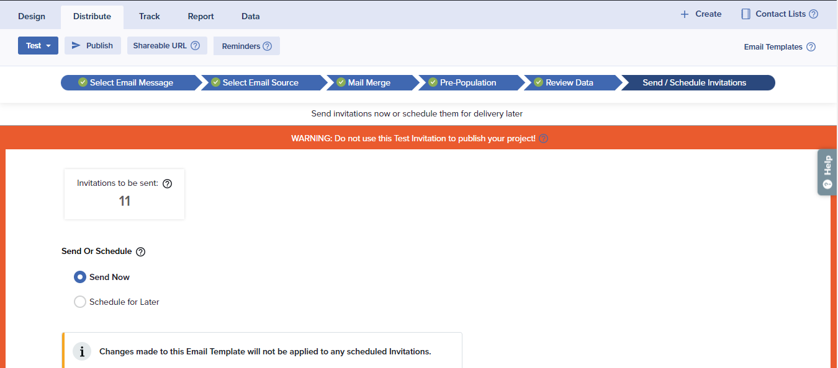Click the Publish button

point(92,46)
